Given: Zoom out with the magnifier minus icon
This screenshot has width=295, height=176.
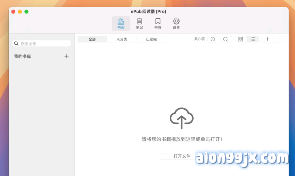Looking at the screenshot, I should [x=226, y=39].
